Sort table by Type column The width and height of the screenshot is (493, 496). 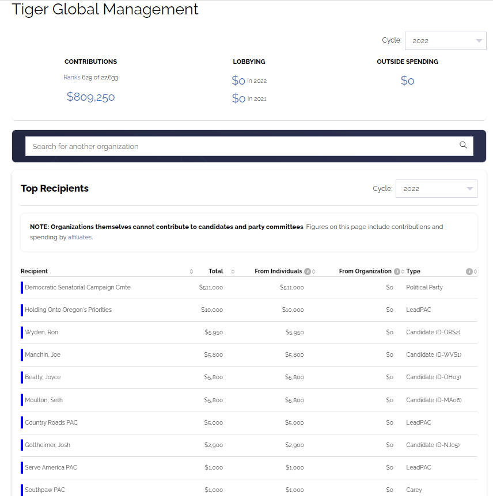point(475,272)
